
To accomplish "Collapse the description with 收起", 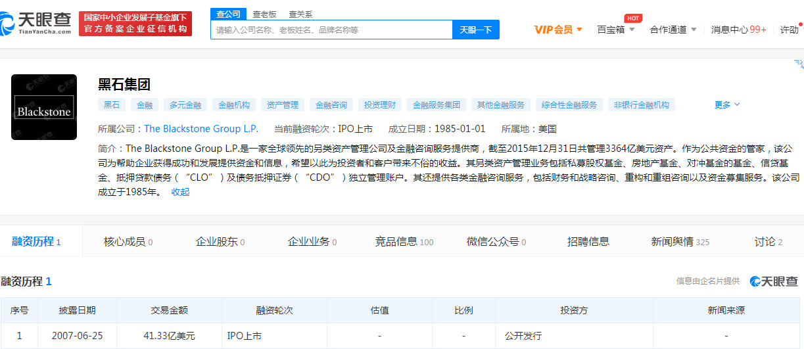I will [180, 192].
